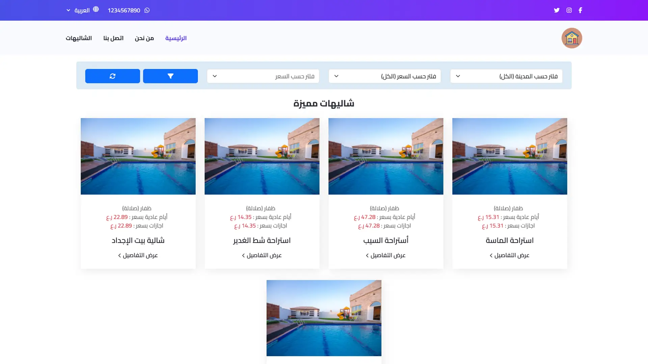Open the Facebook icon link
This screenshot has width=648, height=364.
click(x=580, y=10)
